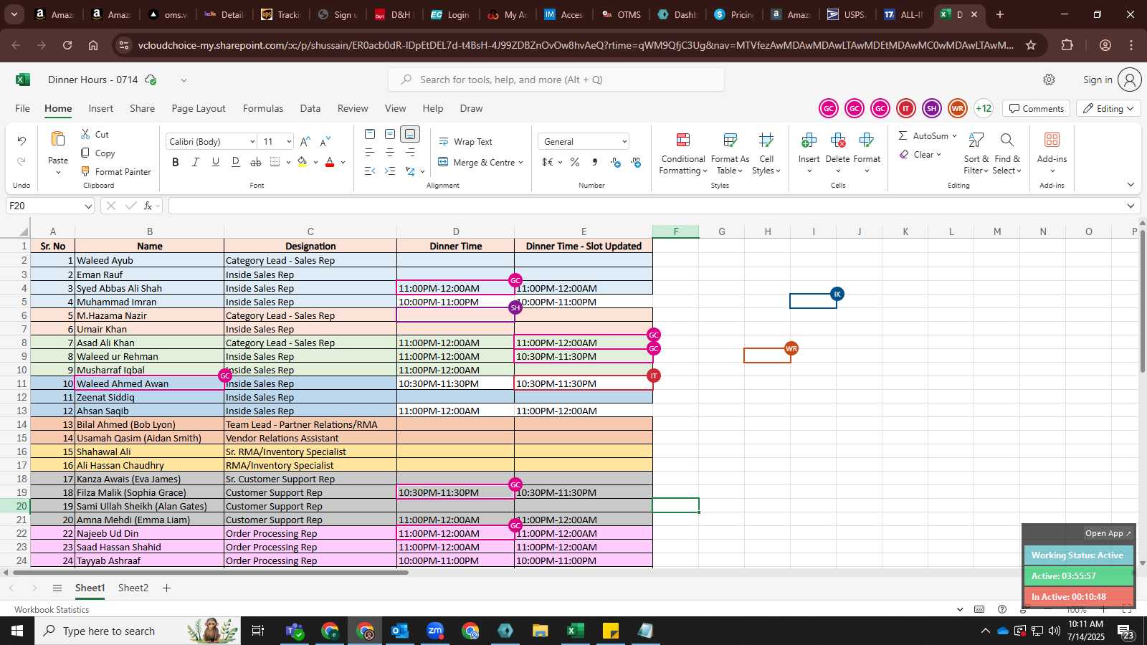Select cell with name Waleed Ayub

[x=149, y=260]
